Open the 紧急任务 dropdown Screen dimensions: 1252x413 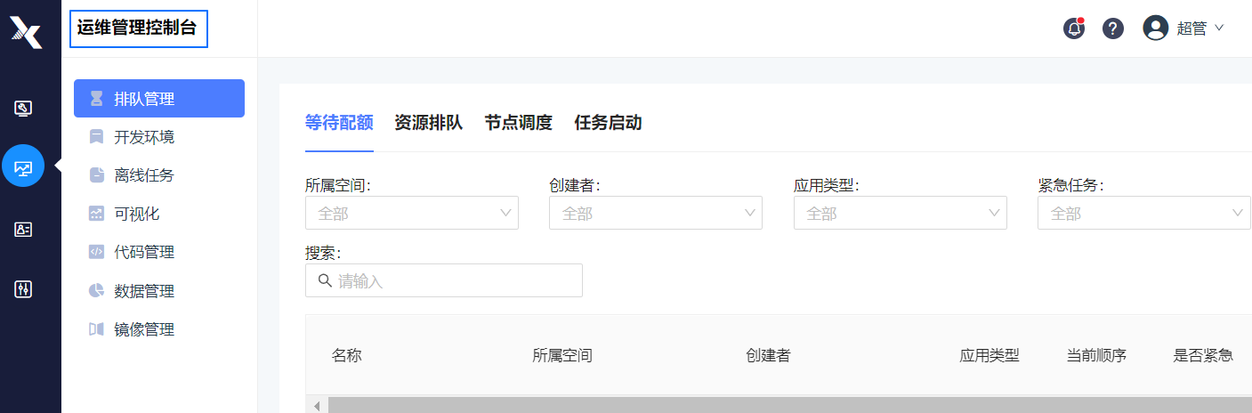1144,213
